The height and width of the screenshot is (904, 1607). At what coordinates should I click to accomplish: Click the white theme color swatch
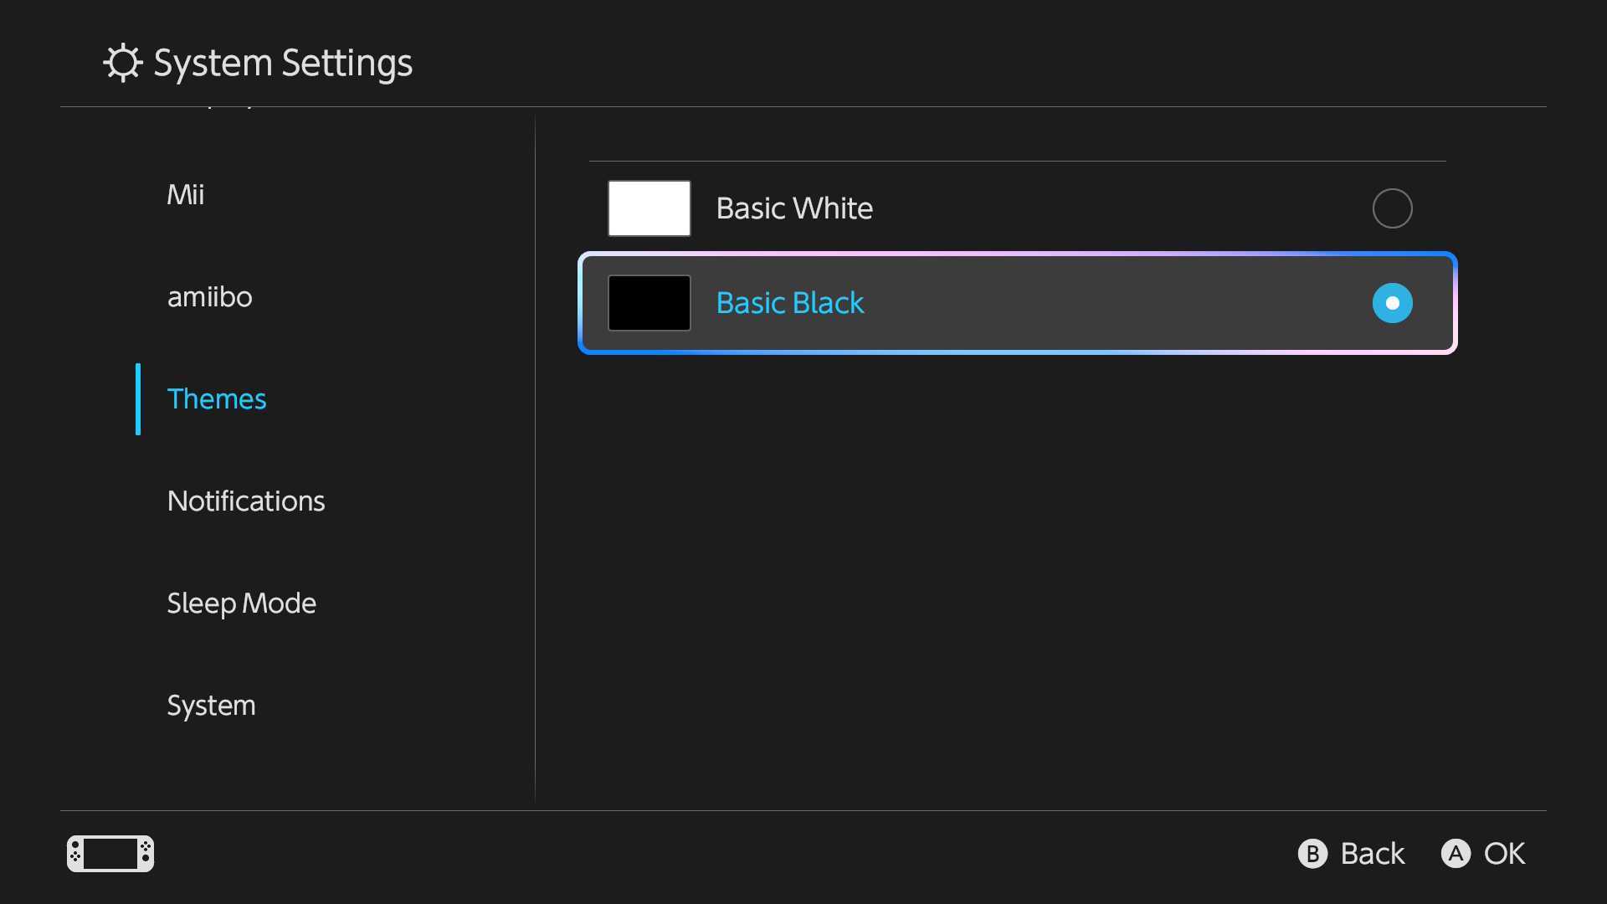[x=649, y=208]
